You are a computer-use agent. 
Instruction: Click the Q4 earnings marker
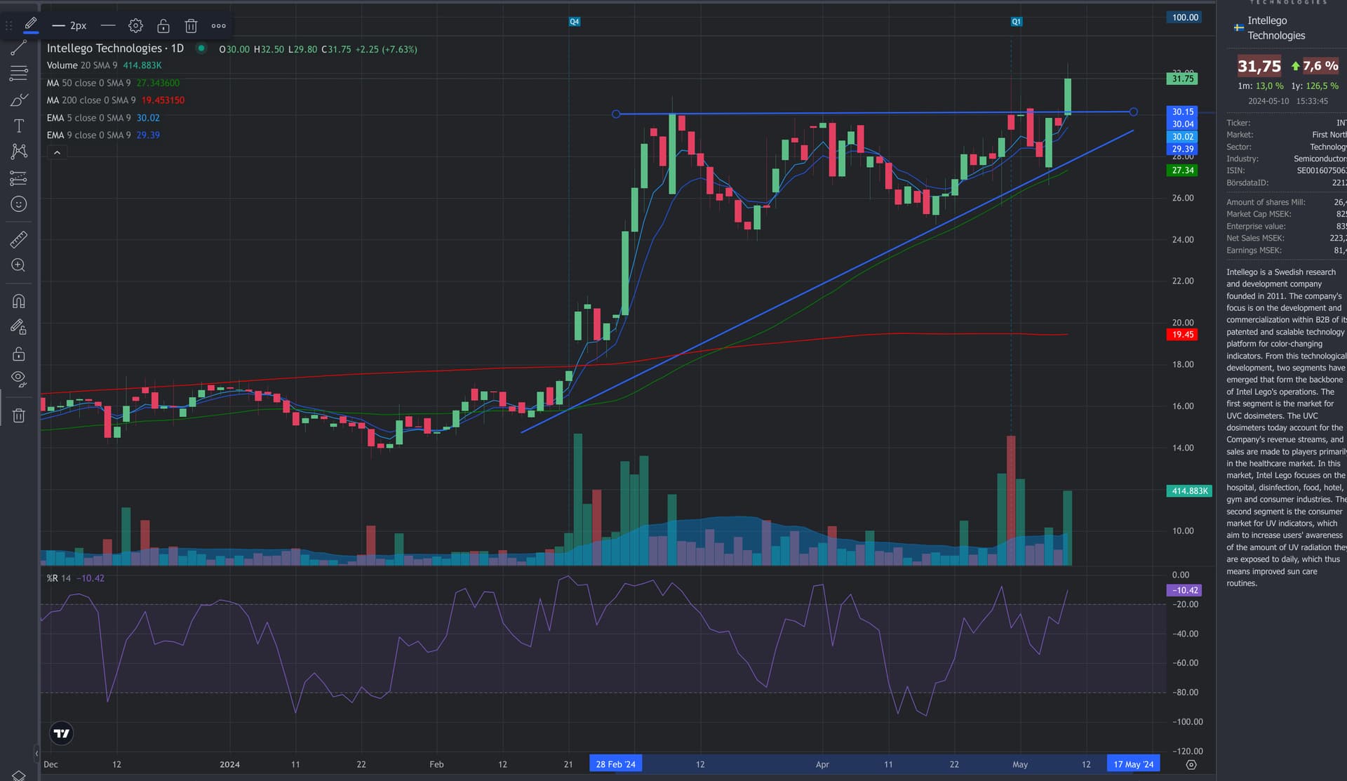coord(574,22)
